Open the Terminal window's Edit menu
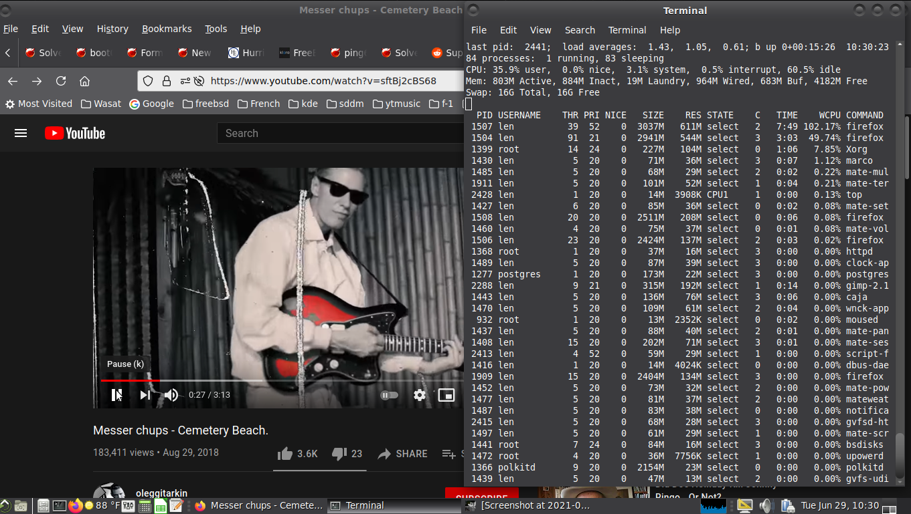The width and height of the screenshot is (911, 514). pos(509,30)
